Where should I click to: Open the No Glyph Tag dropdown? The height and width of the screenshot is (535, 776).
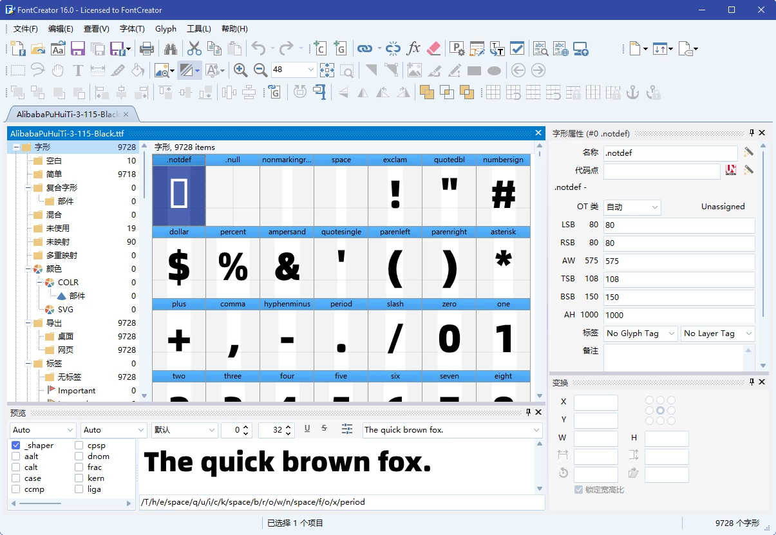tap(641, 333)
